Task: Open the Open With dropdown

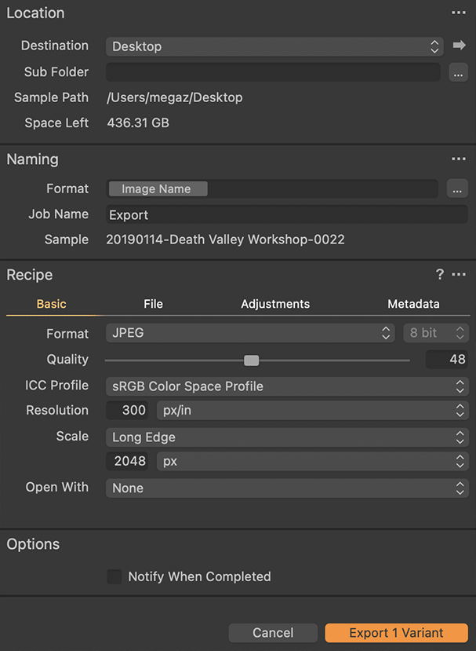Action: click(286, 488)
